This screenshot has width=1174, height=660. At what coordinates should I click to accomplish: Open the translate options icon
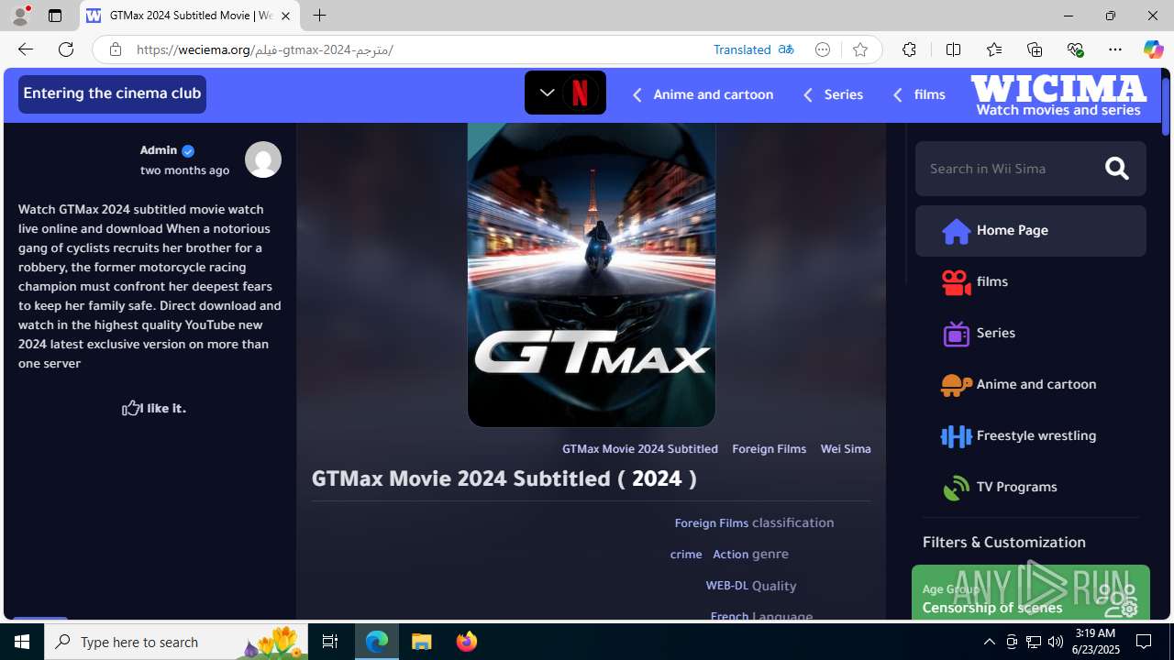point(786,49)
